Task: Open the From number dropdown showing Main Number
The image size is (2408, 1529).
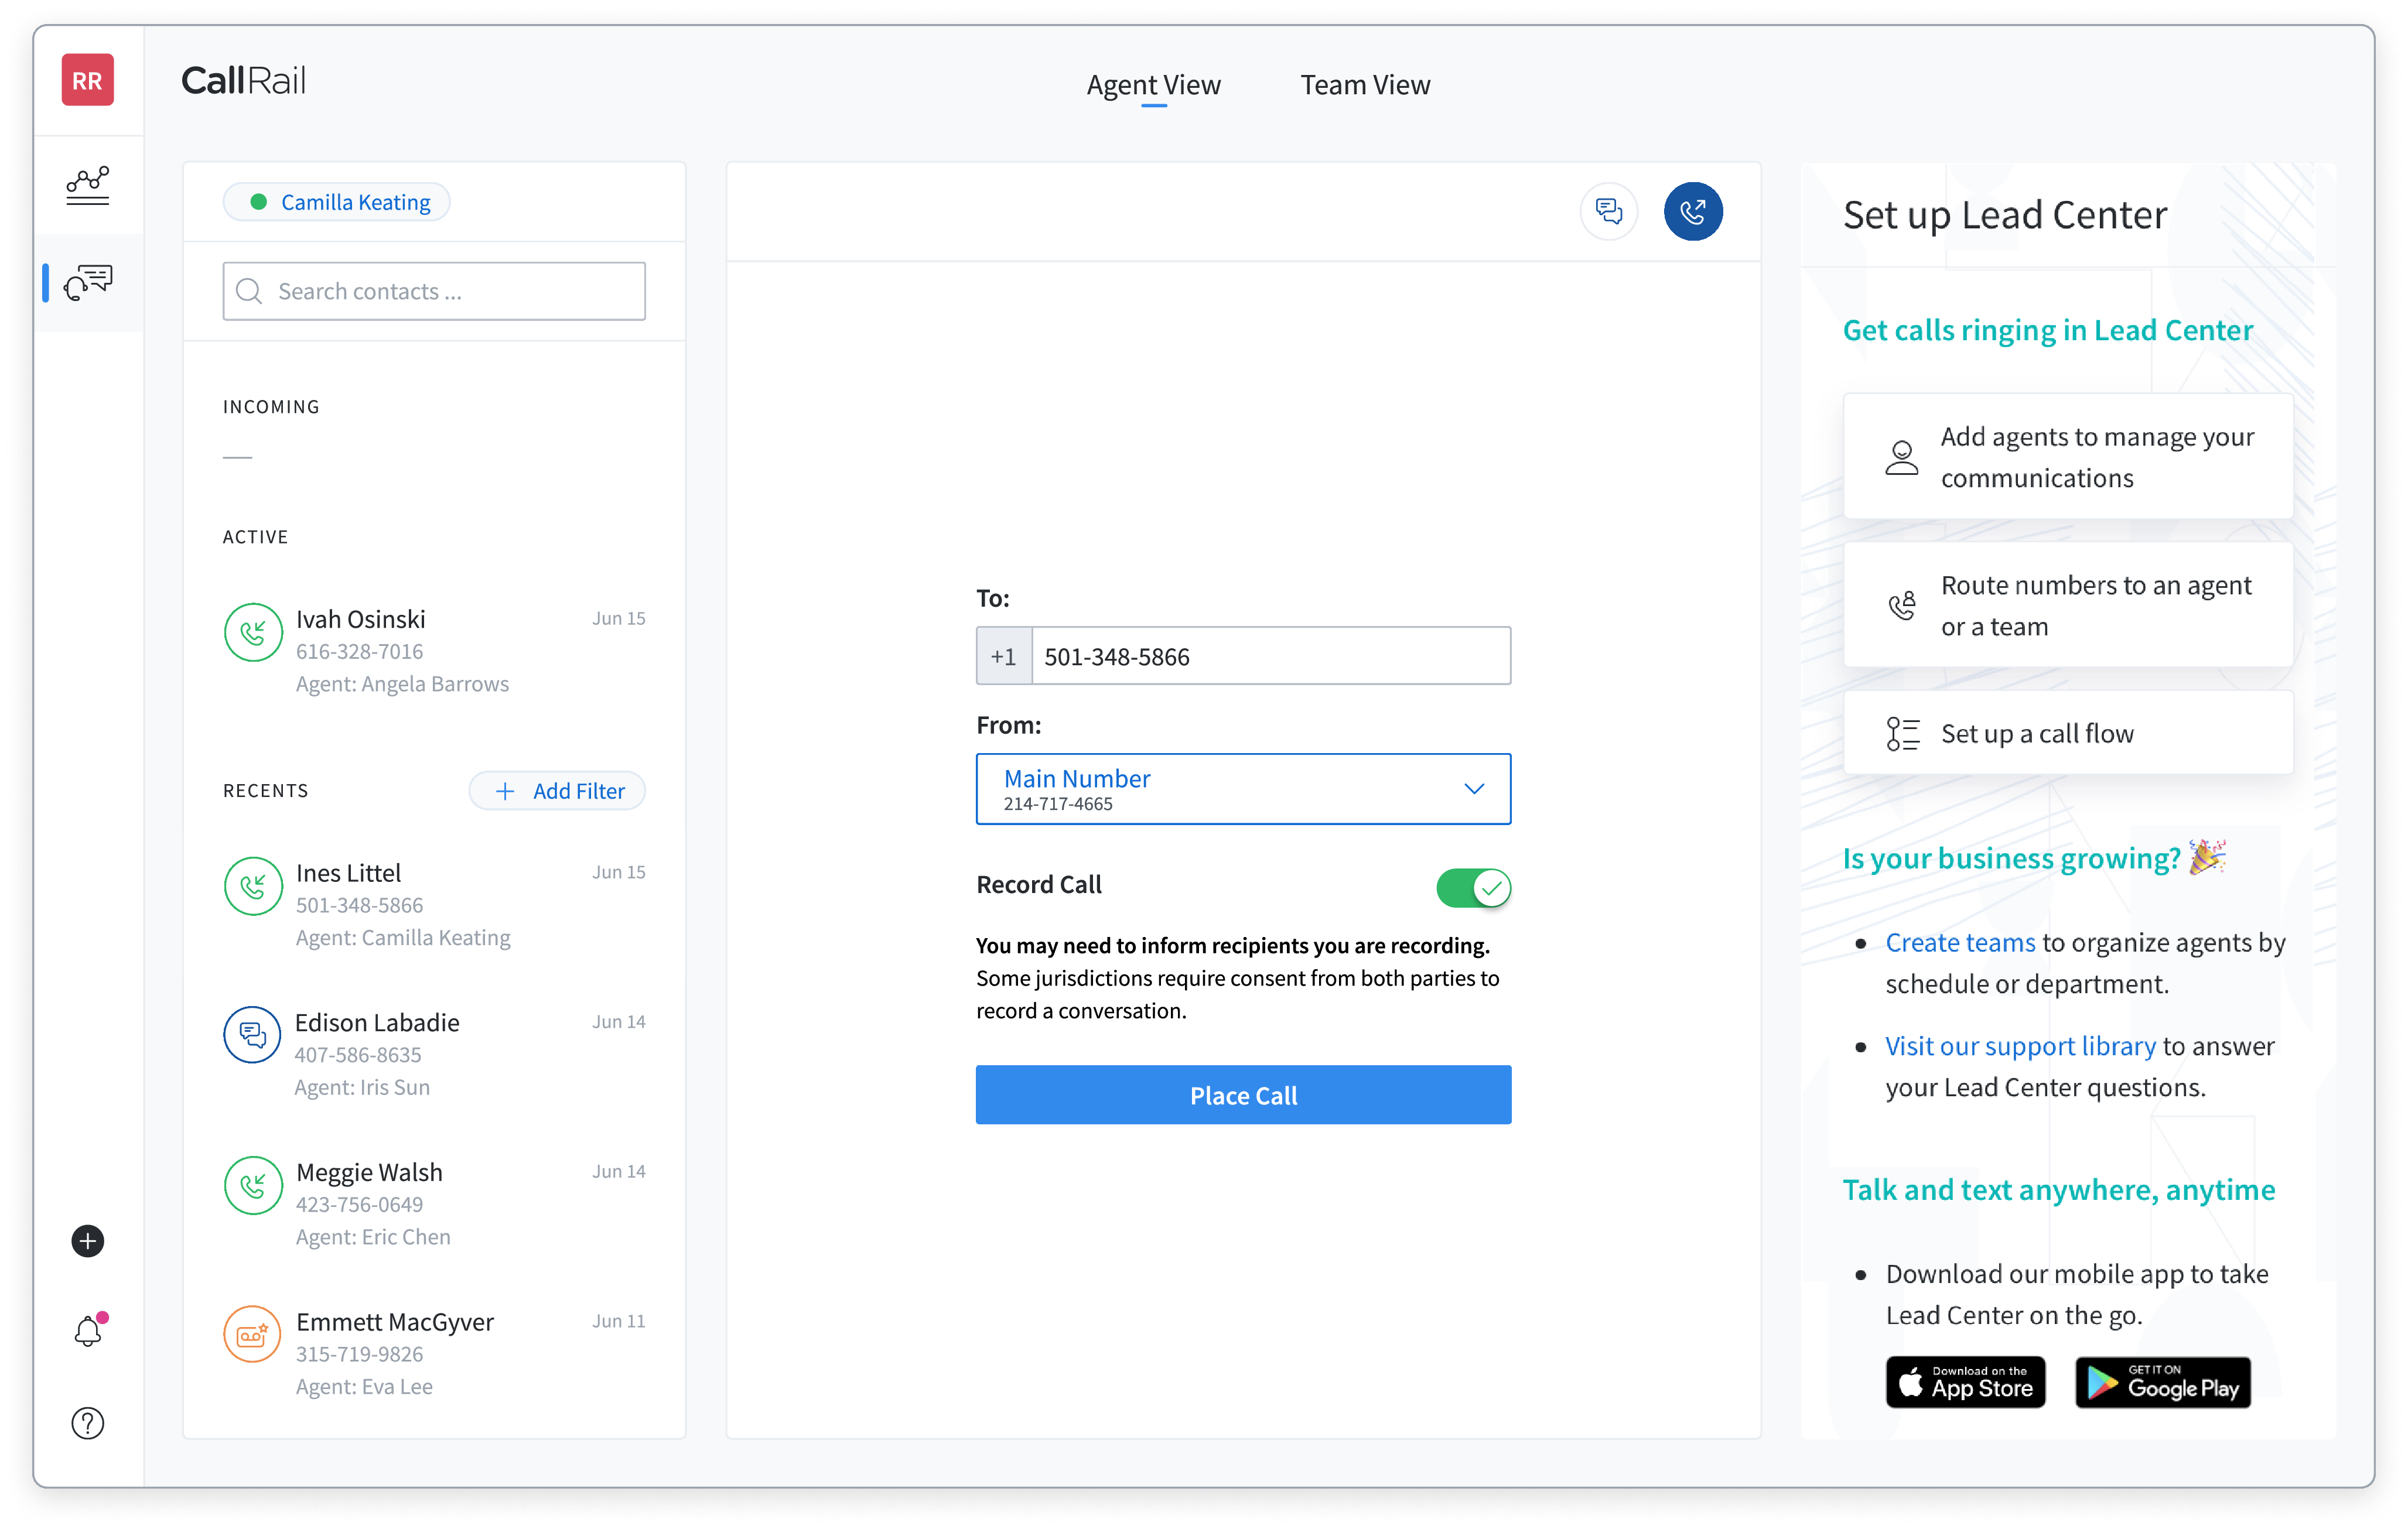Action: click(1243, 788)
